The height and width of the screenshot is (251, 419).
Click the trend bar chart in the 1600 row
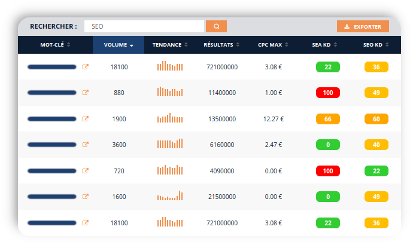[x=170, y=196]
